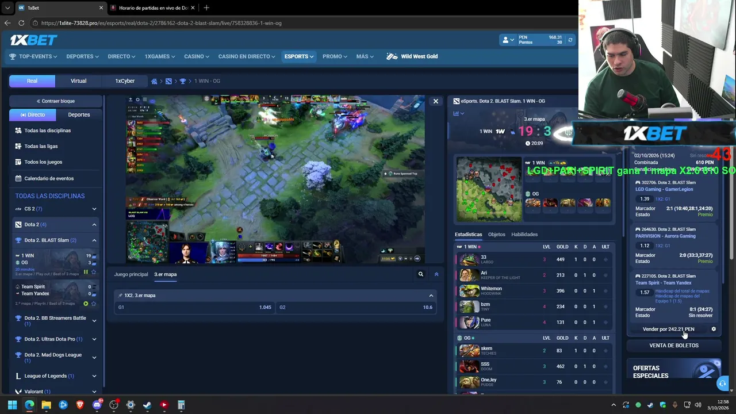The image size is (736, 414).
Task: Expand Dota 2. BB Streamers Battle league
Action: click(x=94, y=321)
